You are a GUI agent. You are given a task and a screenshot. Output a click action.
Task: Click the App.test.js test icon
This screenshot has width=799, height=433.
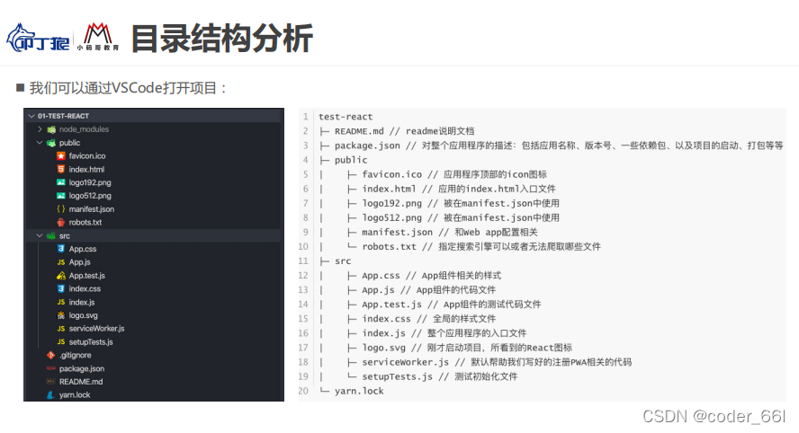(x=61, y=275)
